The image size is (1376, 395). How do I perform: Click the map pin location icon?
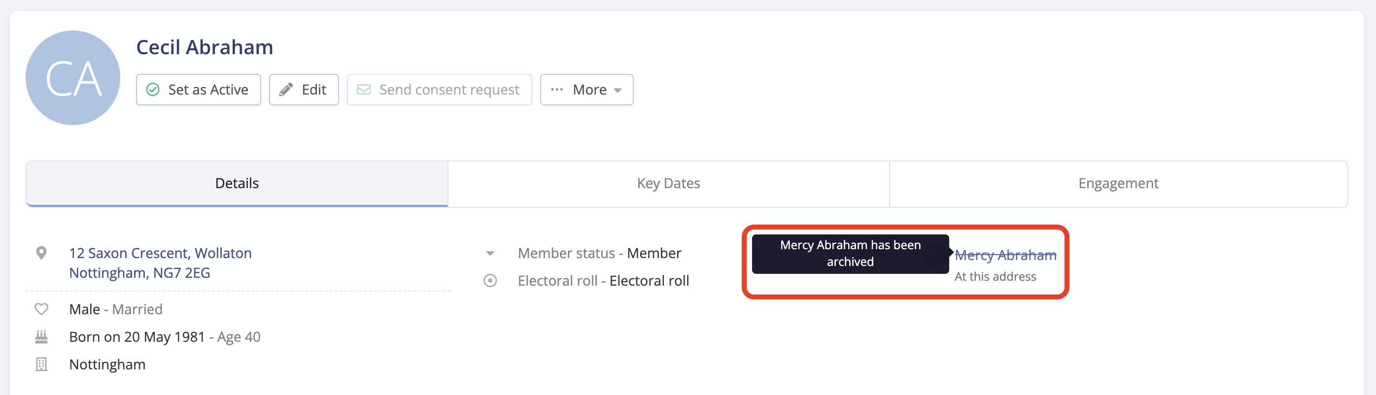coord(41,253)
